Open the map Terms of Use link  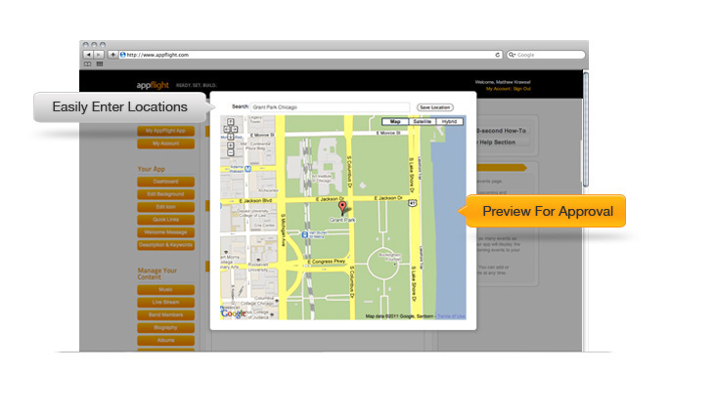pyautogui.click(x=451, y=316)
